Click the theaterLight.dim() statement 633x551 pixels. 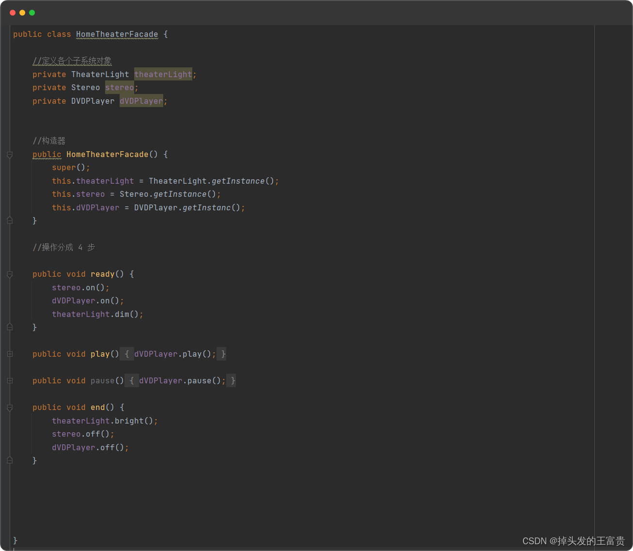click(x=98, y=314)
